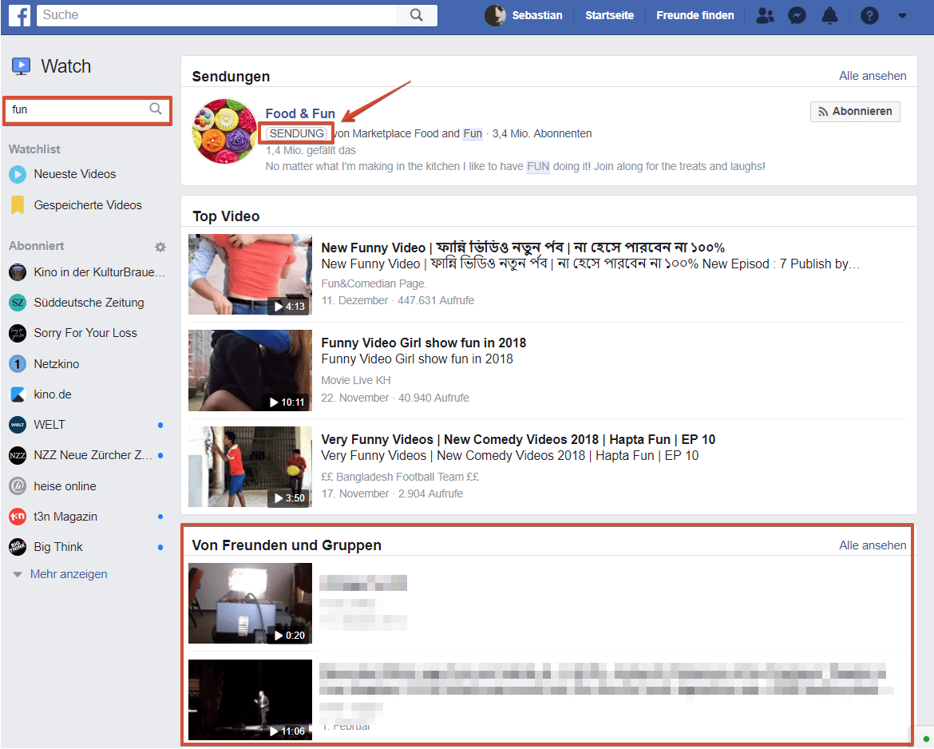Open the Bangladesh Football Team page link
Screen dimensions: 934x749
[x=400, y=477]
